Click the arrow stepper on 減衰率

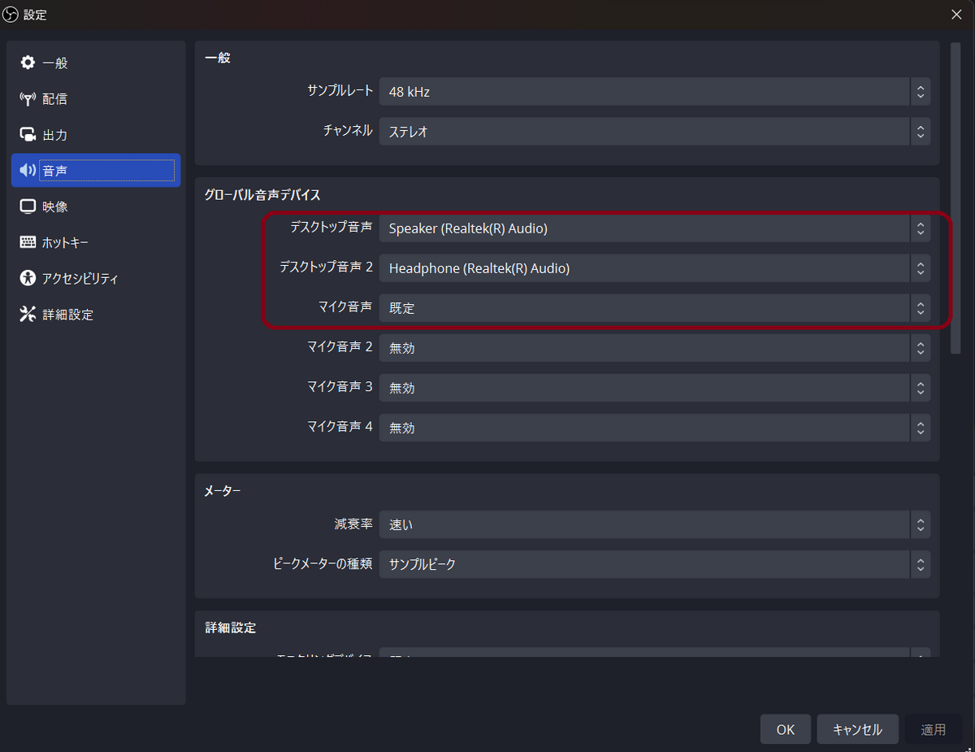point(921,524)
